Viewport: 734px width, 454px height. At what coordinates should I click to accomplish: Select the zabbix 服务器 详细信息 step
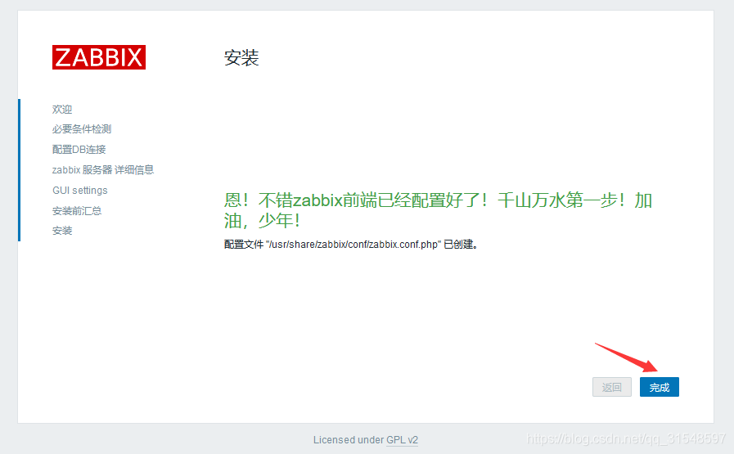pos(103,170)
